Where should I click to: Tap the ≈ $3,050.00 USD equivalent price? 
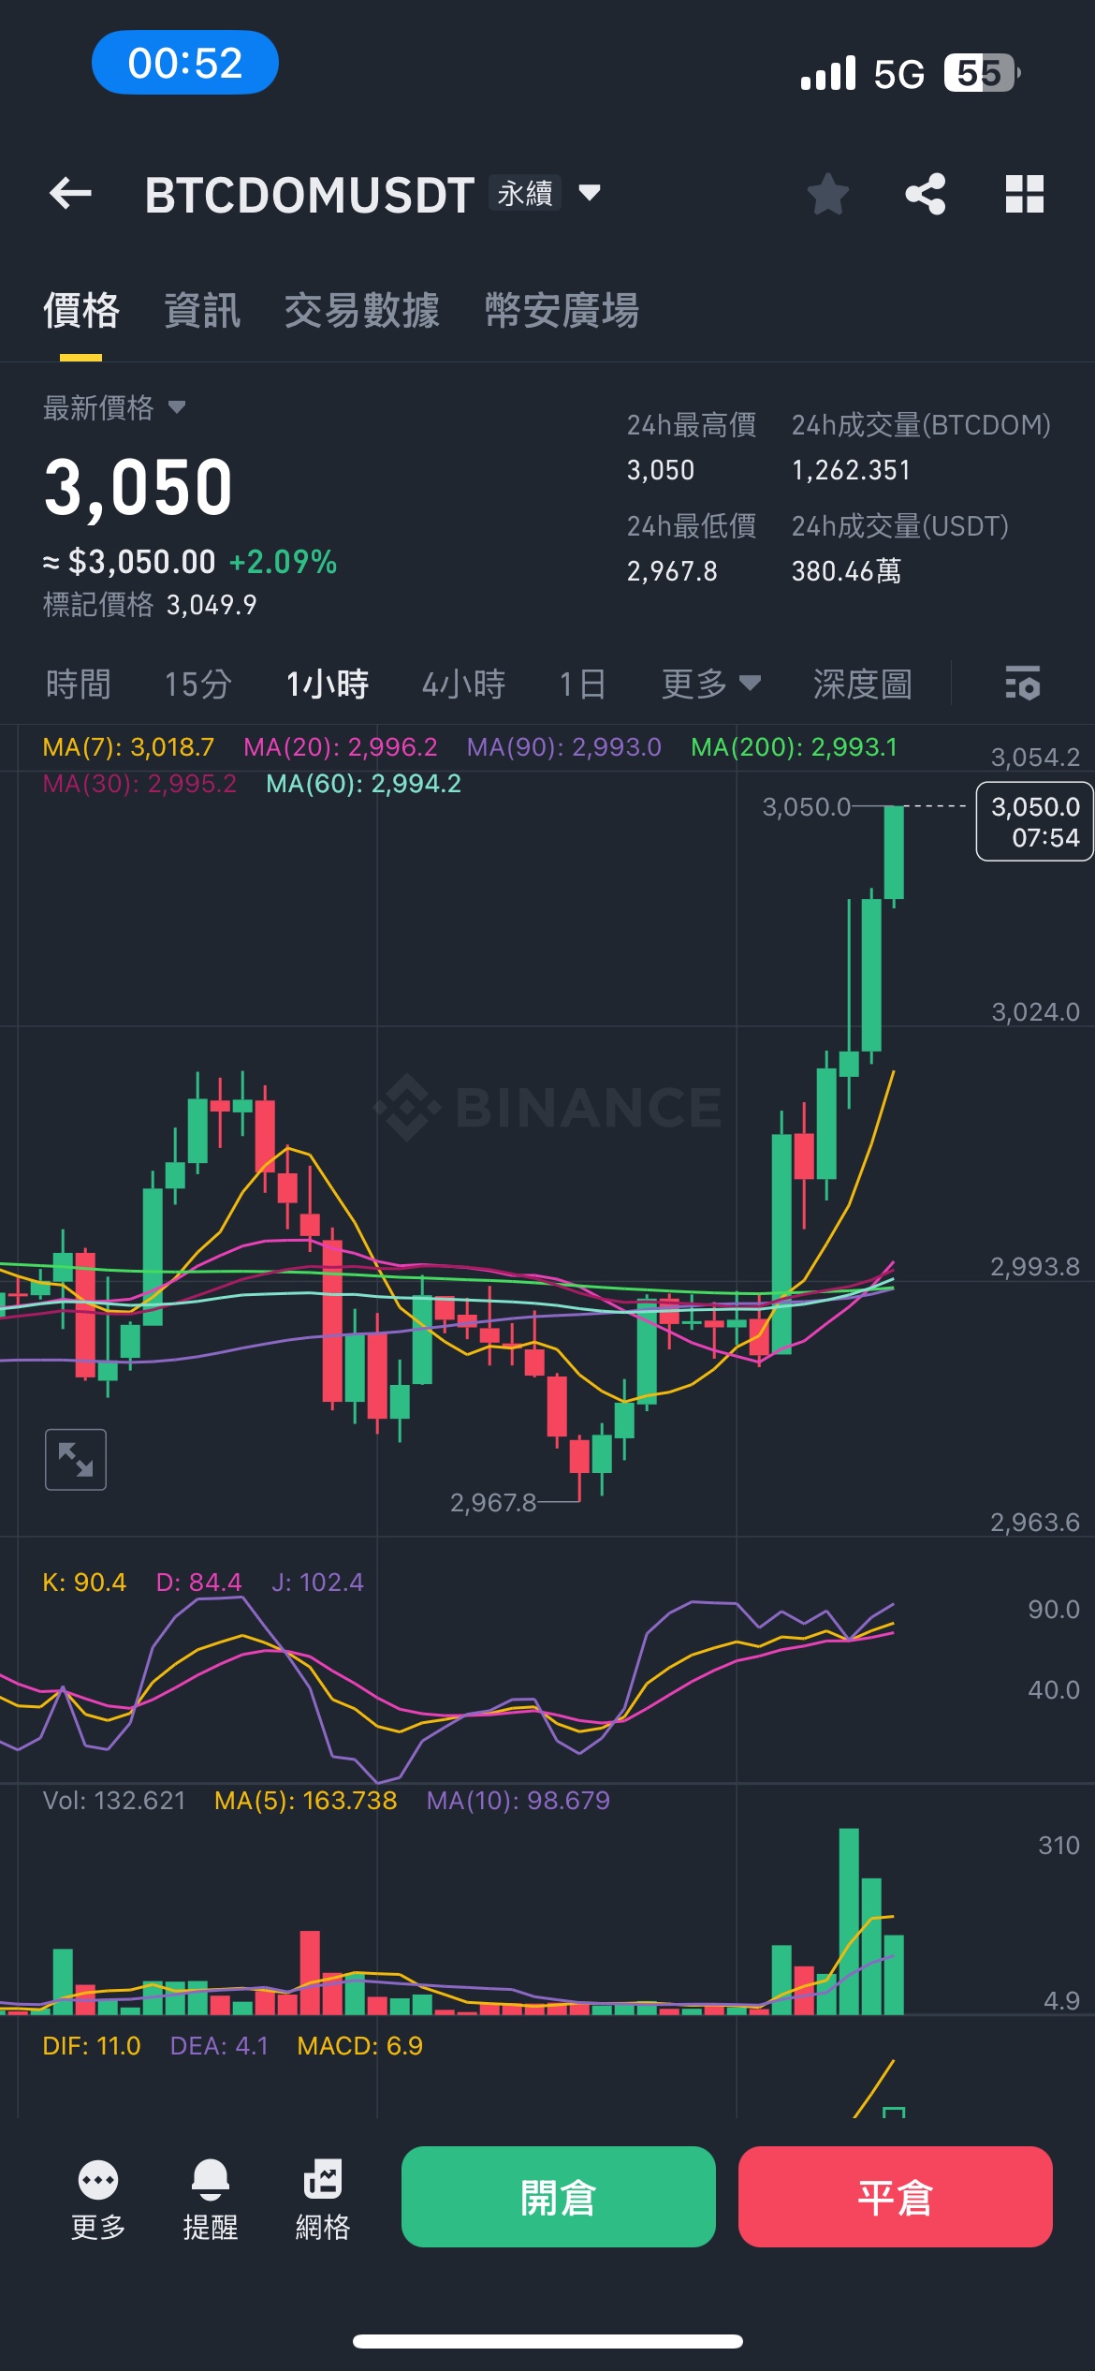click(129, 562)
